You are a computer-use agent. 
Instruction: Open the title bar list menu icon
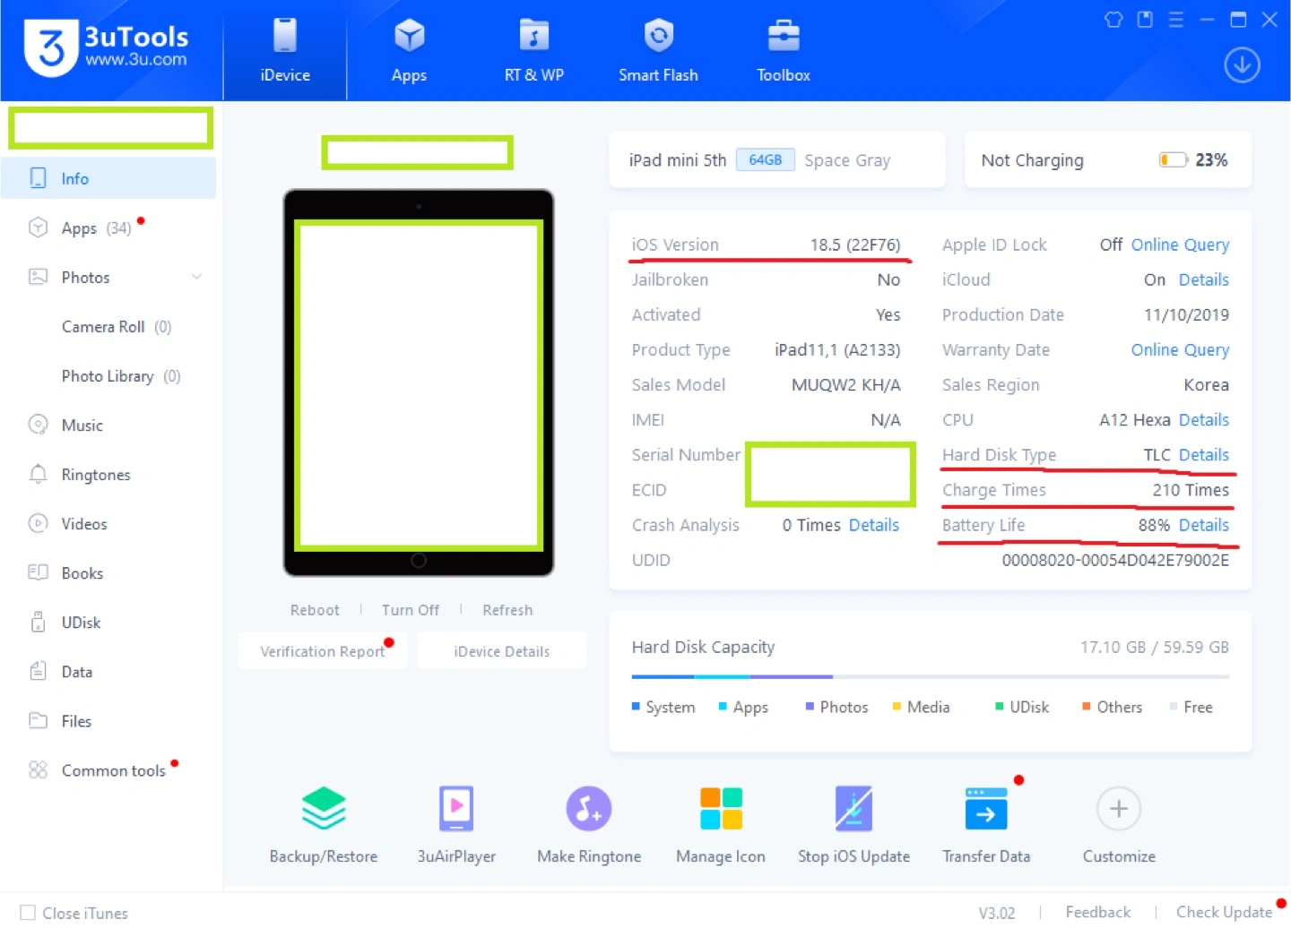pos(1176,20)
